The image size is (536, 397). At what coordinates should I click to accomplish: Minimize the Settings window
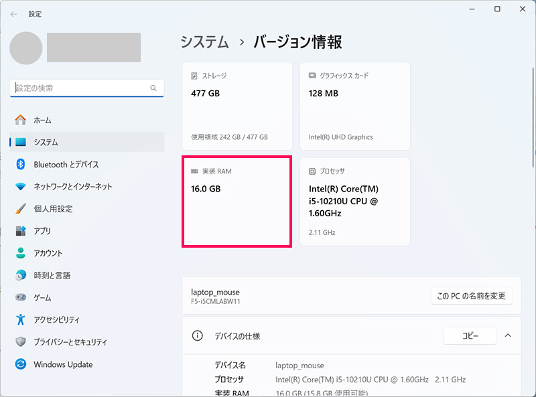tap(472, 9)
